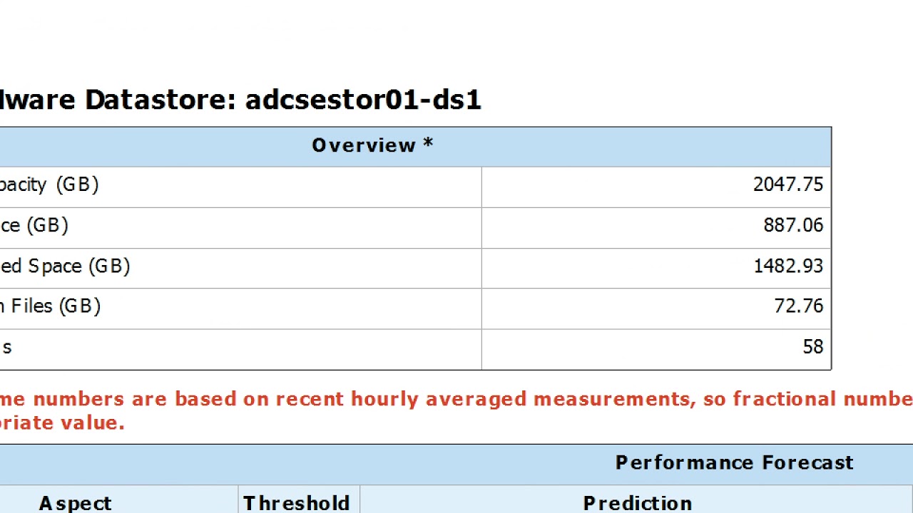The image size is (913, 513).
Task: Click the Performance Forecast header
Action: (x=734, y=462)
